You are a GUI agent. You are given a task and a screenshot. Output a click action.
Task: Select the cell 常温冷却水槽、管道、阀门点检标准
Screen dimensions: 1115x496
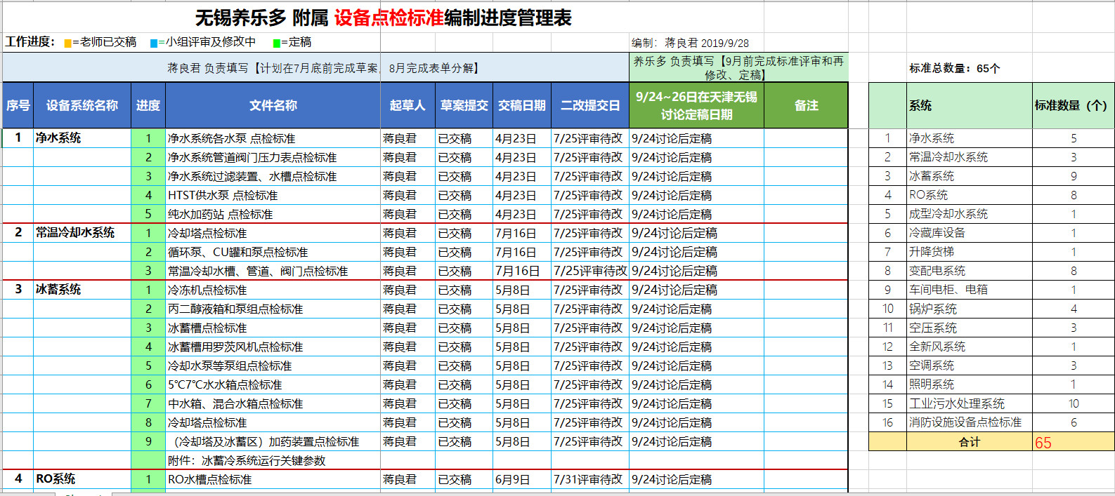click(273, 271)
